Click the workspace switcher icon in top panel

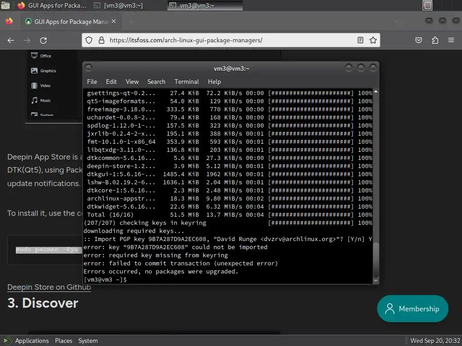point(427,5)
